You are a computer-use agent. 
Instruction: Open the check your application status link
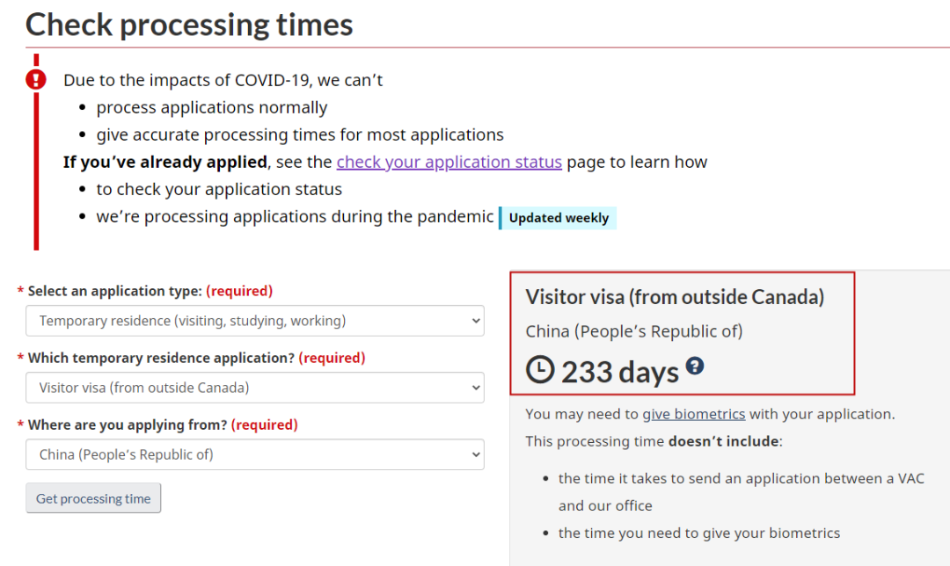[x=449, y=163]
